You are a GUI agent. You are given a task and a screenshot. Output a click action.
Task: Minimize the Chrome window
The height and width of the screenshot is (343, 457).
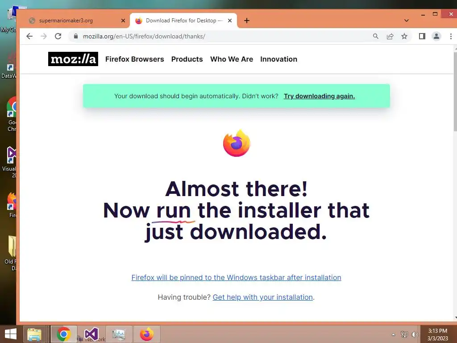coord(423,14)
